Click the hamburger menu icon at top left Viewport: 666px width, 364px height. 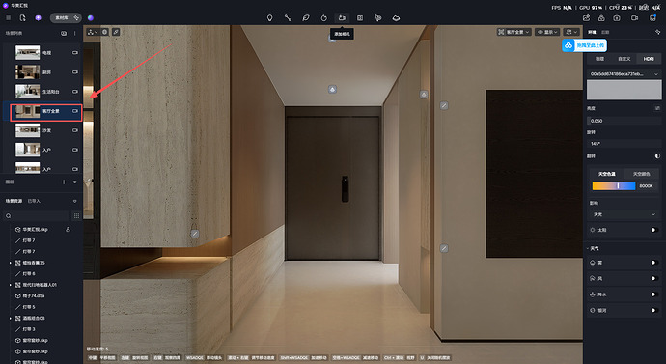[x=8, y=17]
